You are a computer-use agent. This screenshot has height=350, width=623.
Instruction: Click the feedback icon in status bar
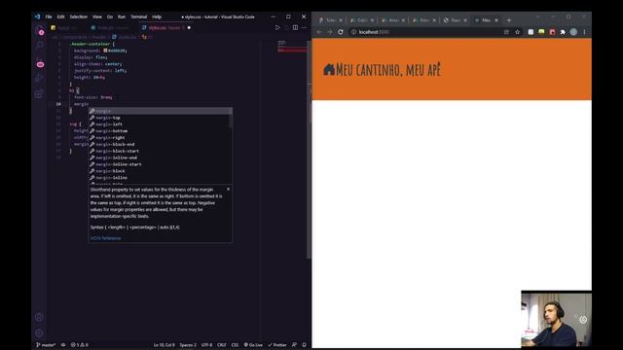[294, 345]
